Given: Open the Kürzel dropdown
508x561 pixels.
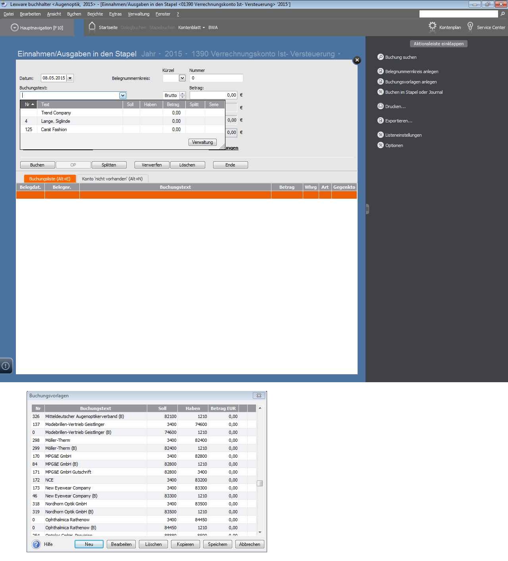Looking at the screenshot, I should [182, 78].
